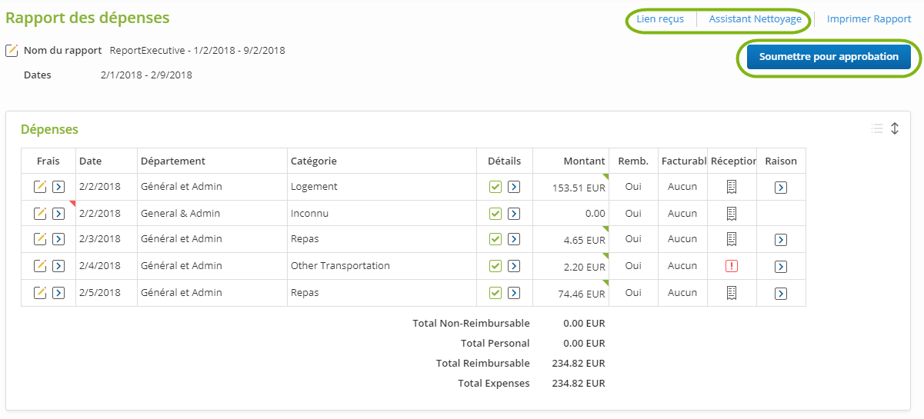Open missing receipt warning for Other Transportation
The height and width of the screenshot is (419, 924).
(732, 266)
